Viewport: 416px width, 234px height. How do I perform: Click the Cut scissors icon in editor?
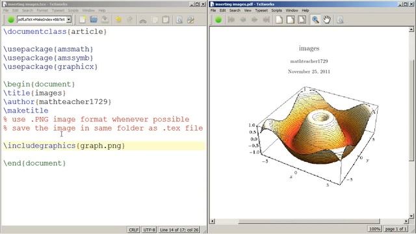143,20
